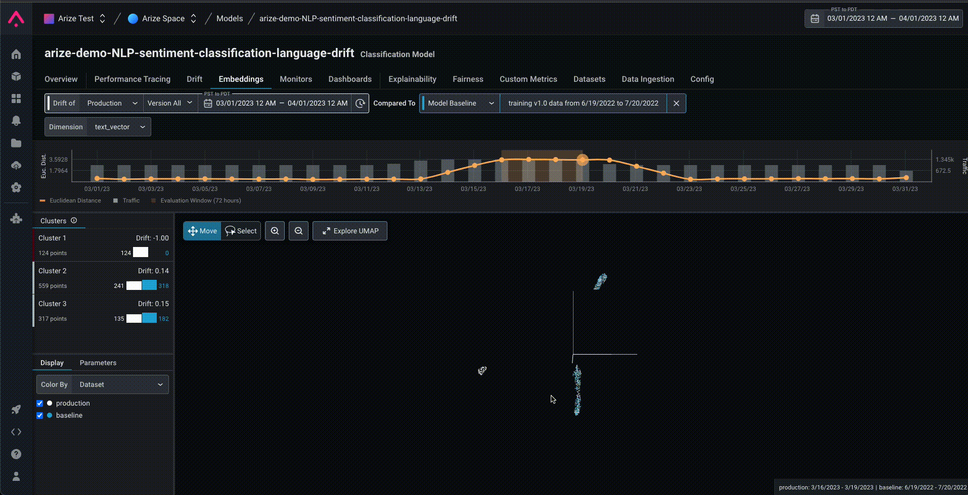Image resolution: width=968 pixels, height=495 pixels.
Task: Switch to the Explainability tab
Action: (x=412, y=79)
